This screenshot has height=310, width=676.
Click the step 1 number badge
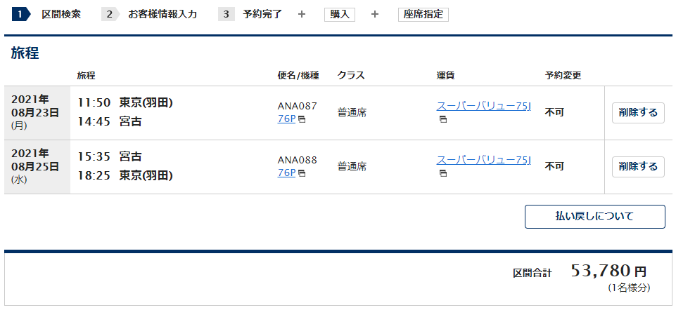(x=20, y=14)
